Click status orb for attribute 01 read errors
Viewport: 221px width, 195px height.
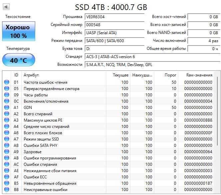point(7,82)
